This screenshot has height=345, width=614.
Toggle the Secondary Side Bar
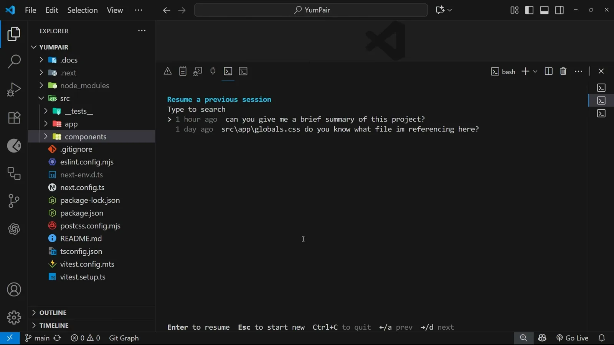click(560, 10)
